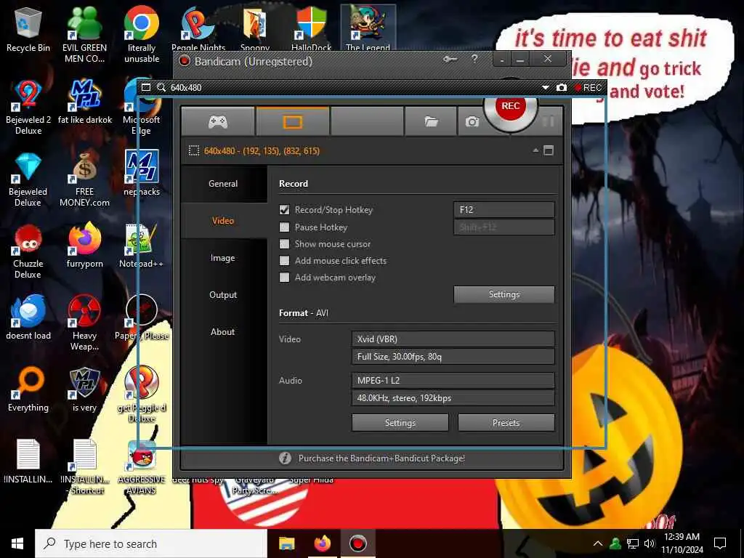This screenshot has height=558, width=744.
Task: Select Bejeweled 2 Deluxe desktop icon
Action: [x=28, y=107]
